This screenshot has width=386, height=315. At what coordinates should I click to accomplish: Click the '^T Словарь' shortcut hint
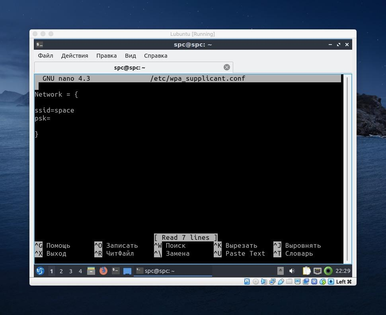pos(293,253)
